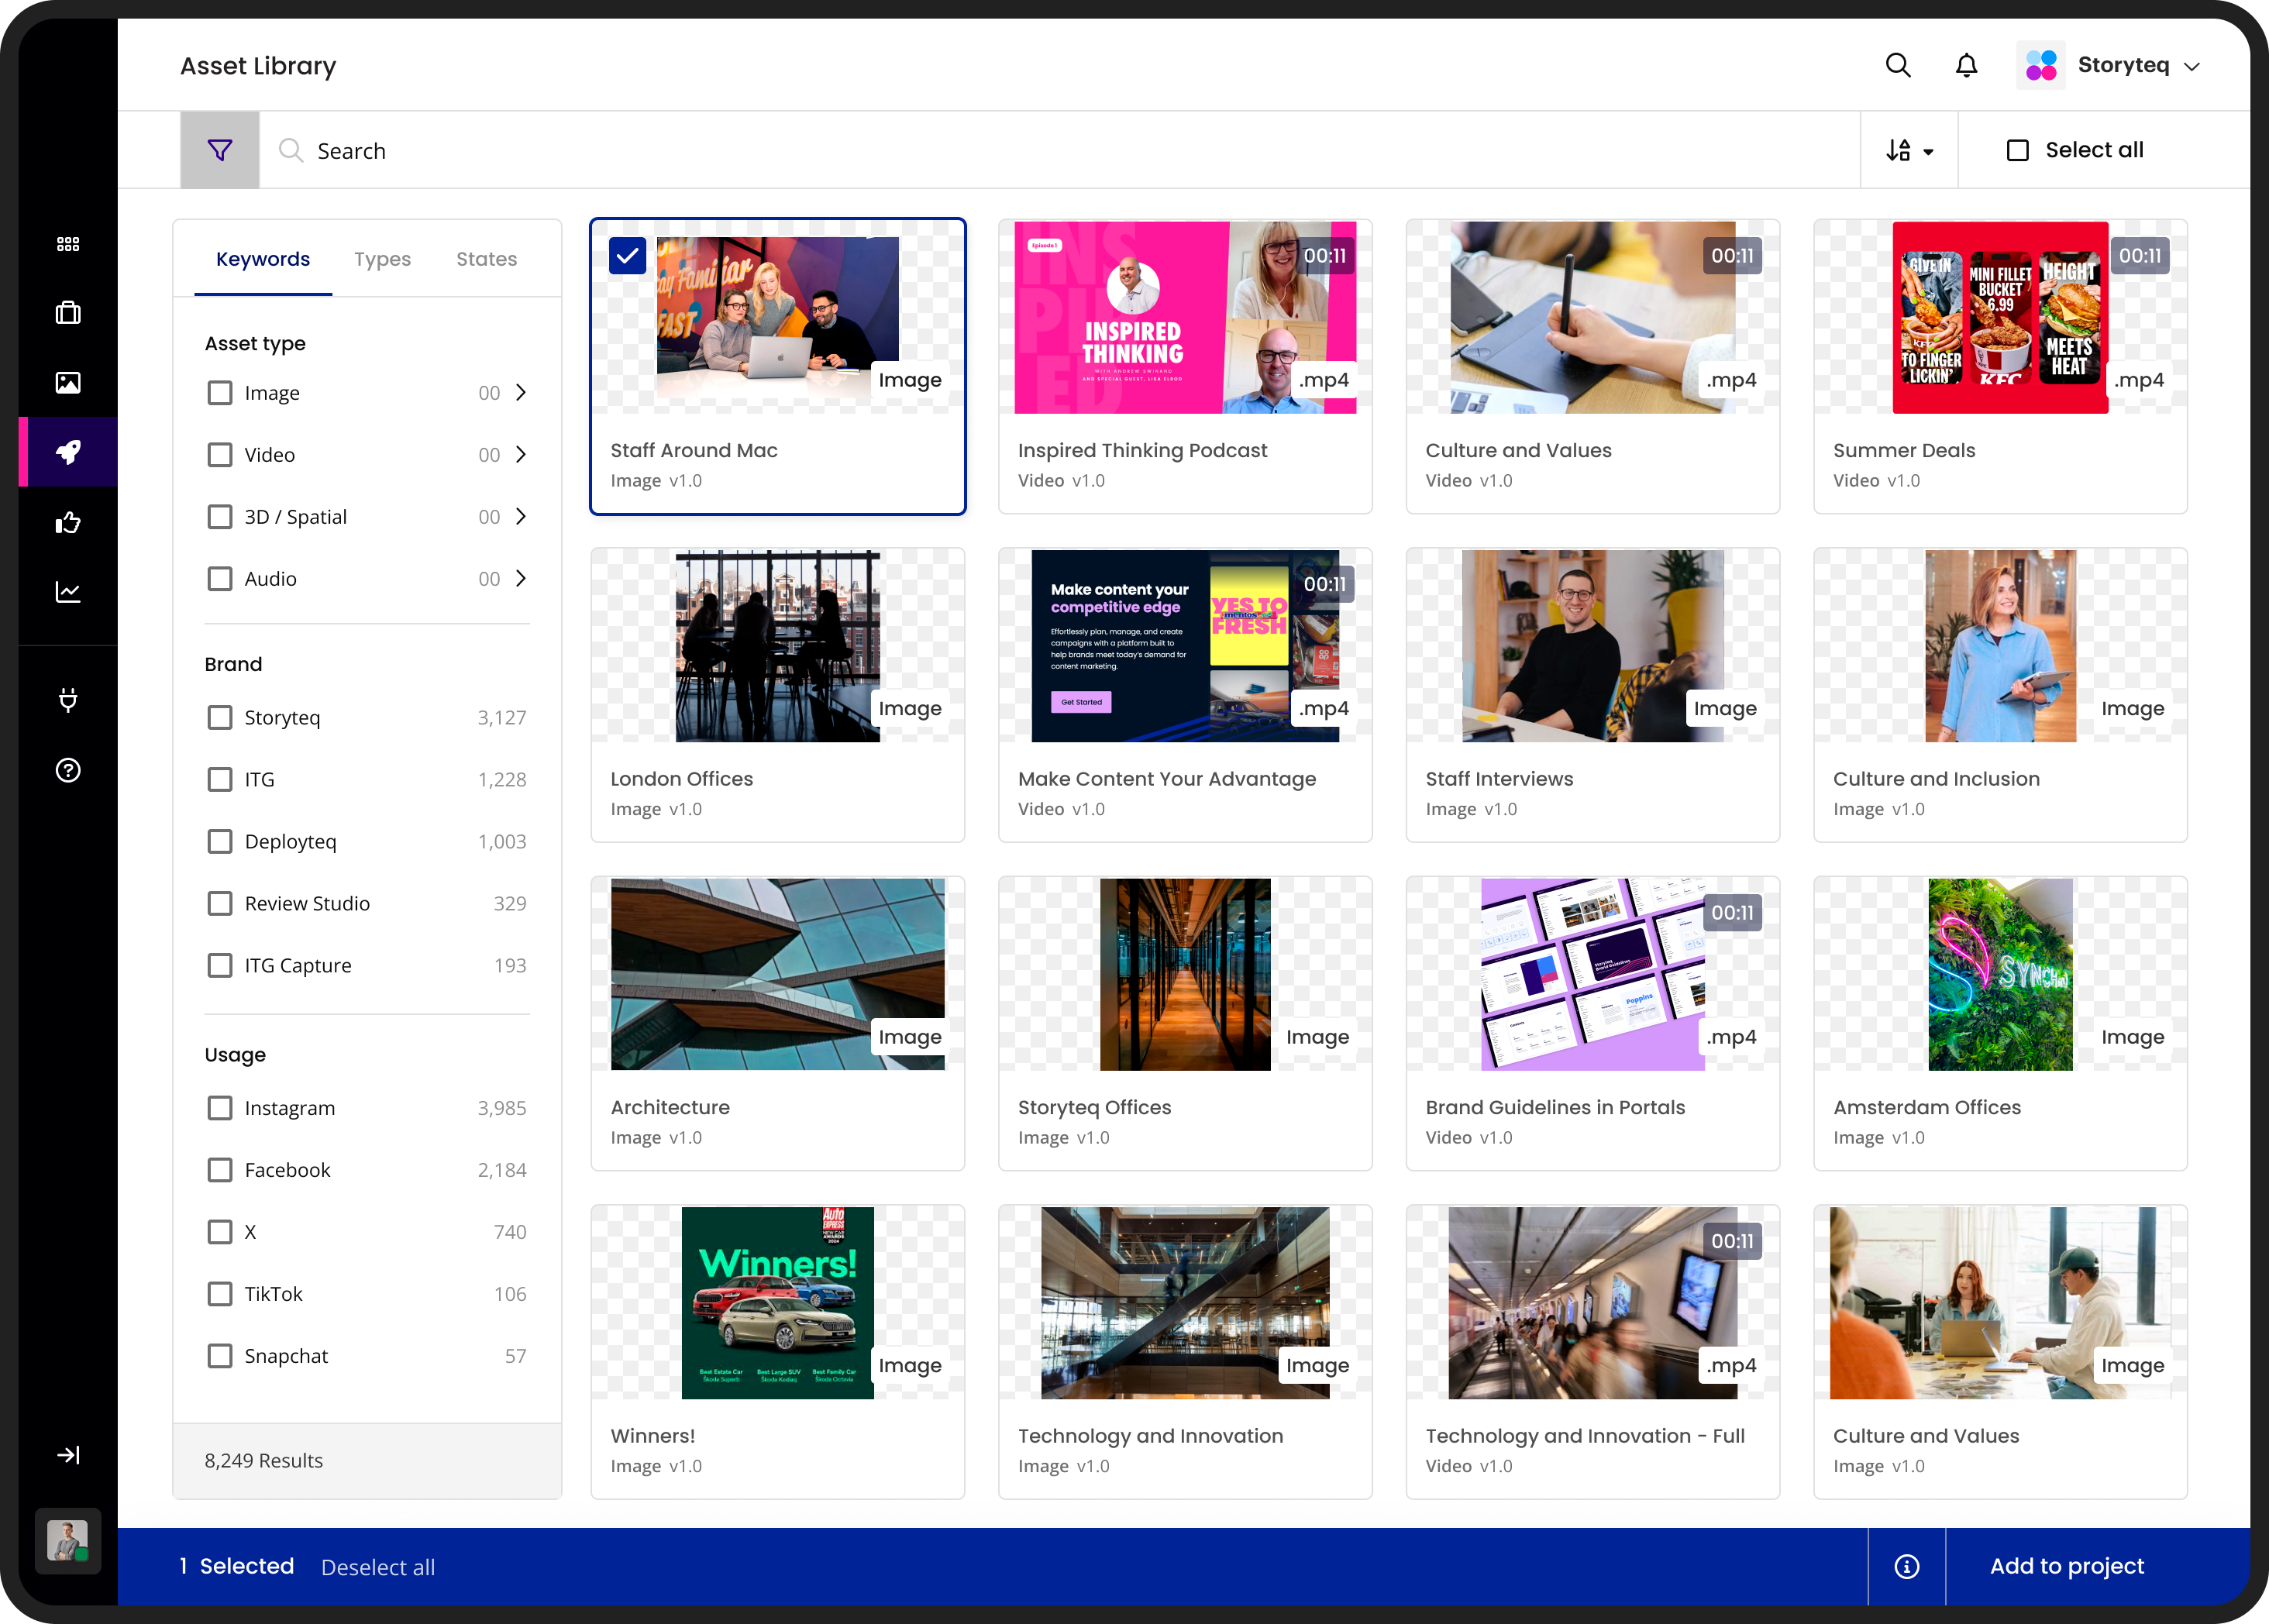Click the magnifier icon in top header

(x=1897, y=66)
